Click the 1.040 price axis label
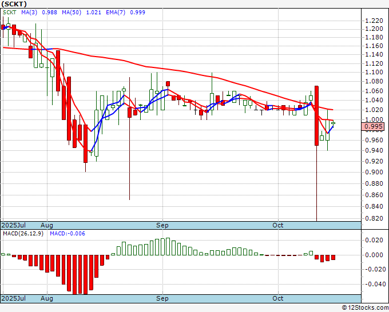This screenshot has width=389, height=312. coord(374,100)
